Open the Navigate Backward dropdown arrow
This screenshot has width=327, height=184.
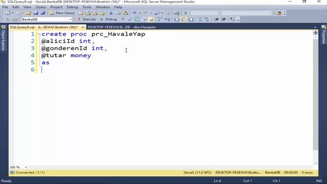tap(162, 13)
